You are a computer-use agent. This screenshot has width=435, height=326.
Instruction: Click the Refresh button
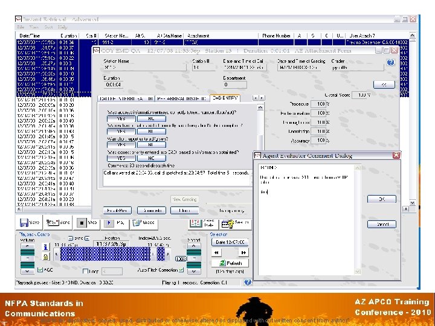[230, 263]
